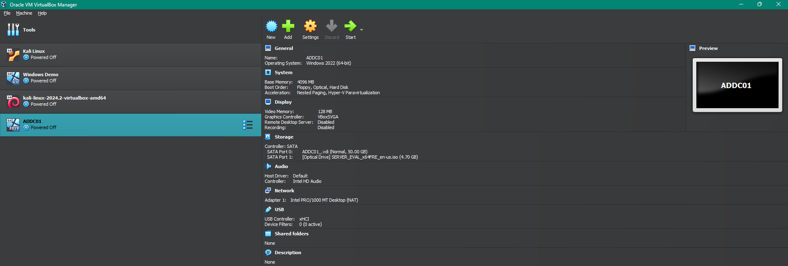Click the USB section icon
Image resolution: width=788 pixels, height=266 pixels.
tap(268, 209)
